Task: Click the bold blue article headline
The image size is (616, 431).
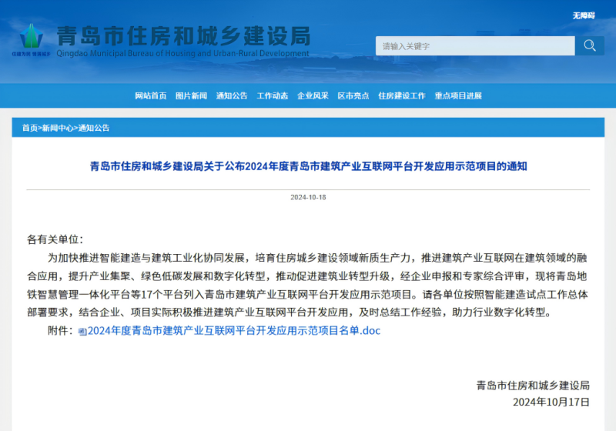Action: tap(308, 165)
